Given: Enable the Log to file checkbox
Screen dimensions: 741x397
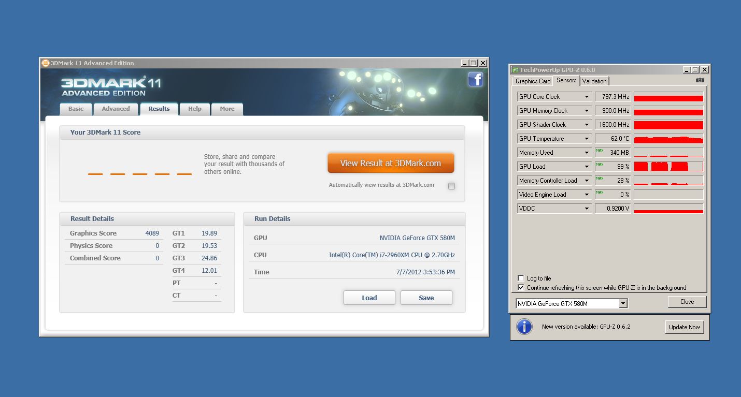Looking at the screenshot, I should point(521,278).
